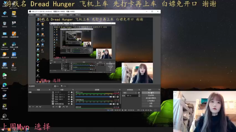Screen dimensions: 236x132
Task: Open the 编辑(E) menu
Action: (38, 15)
